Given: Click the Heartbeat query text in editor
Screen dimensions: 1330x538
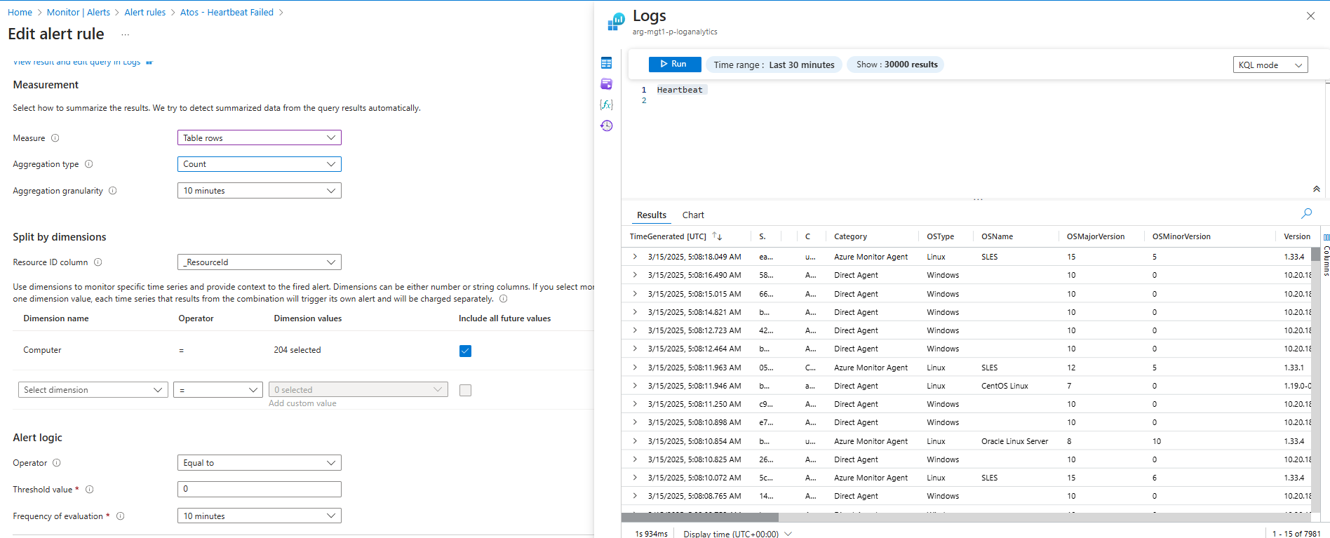Looking at the screenshot, I should pos(680,90).
